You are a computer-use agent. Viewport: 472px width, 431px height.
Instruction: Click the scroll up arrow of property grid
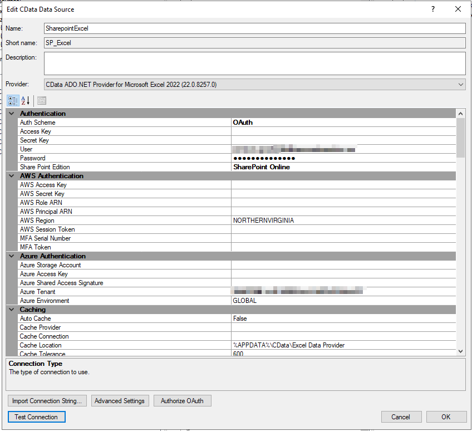460,114
